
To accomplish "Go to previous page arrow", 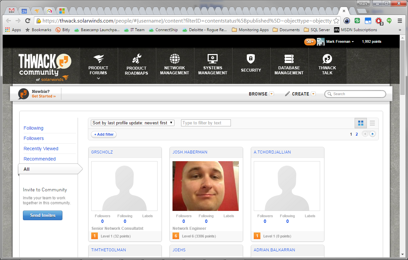I will click(365, 134).
